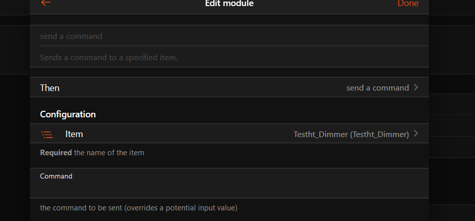This screenshot has height=221, width=475.
Task: Click dimmed backdrop left of the dialog
Action: click(14, 126)
